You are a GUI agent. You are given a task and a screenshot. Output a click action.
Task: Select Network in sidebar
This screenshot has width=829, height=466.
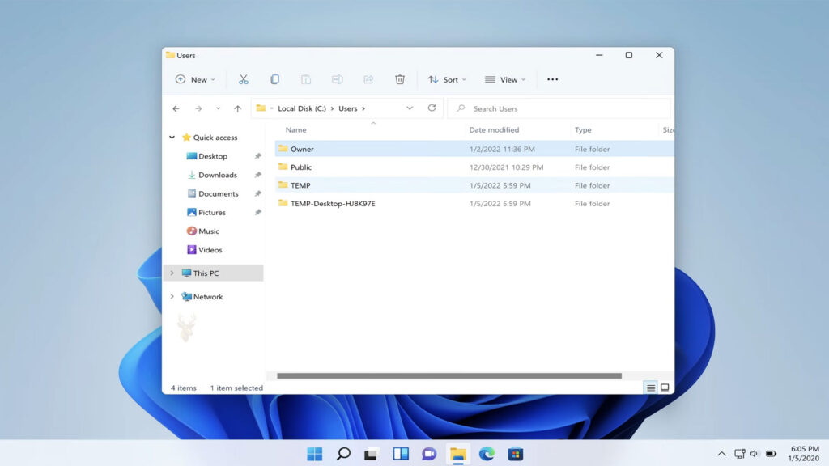208,297
